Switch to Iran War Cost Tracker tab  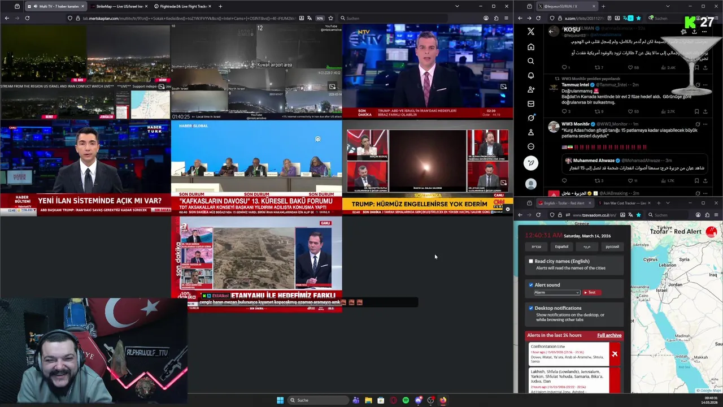[624, 203]
